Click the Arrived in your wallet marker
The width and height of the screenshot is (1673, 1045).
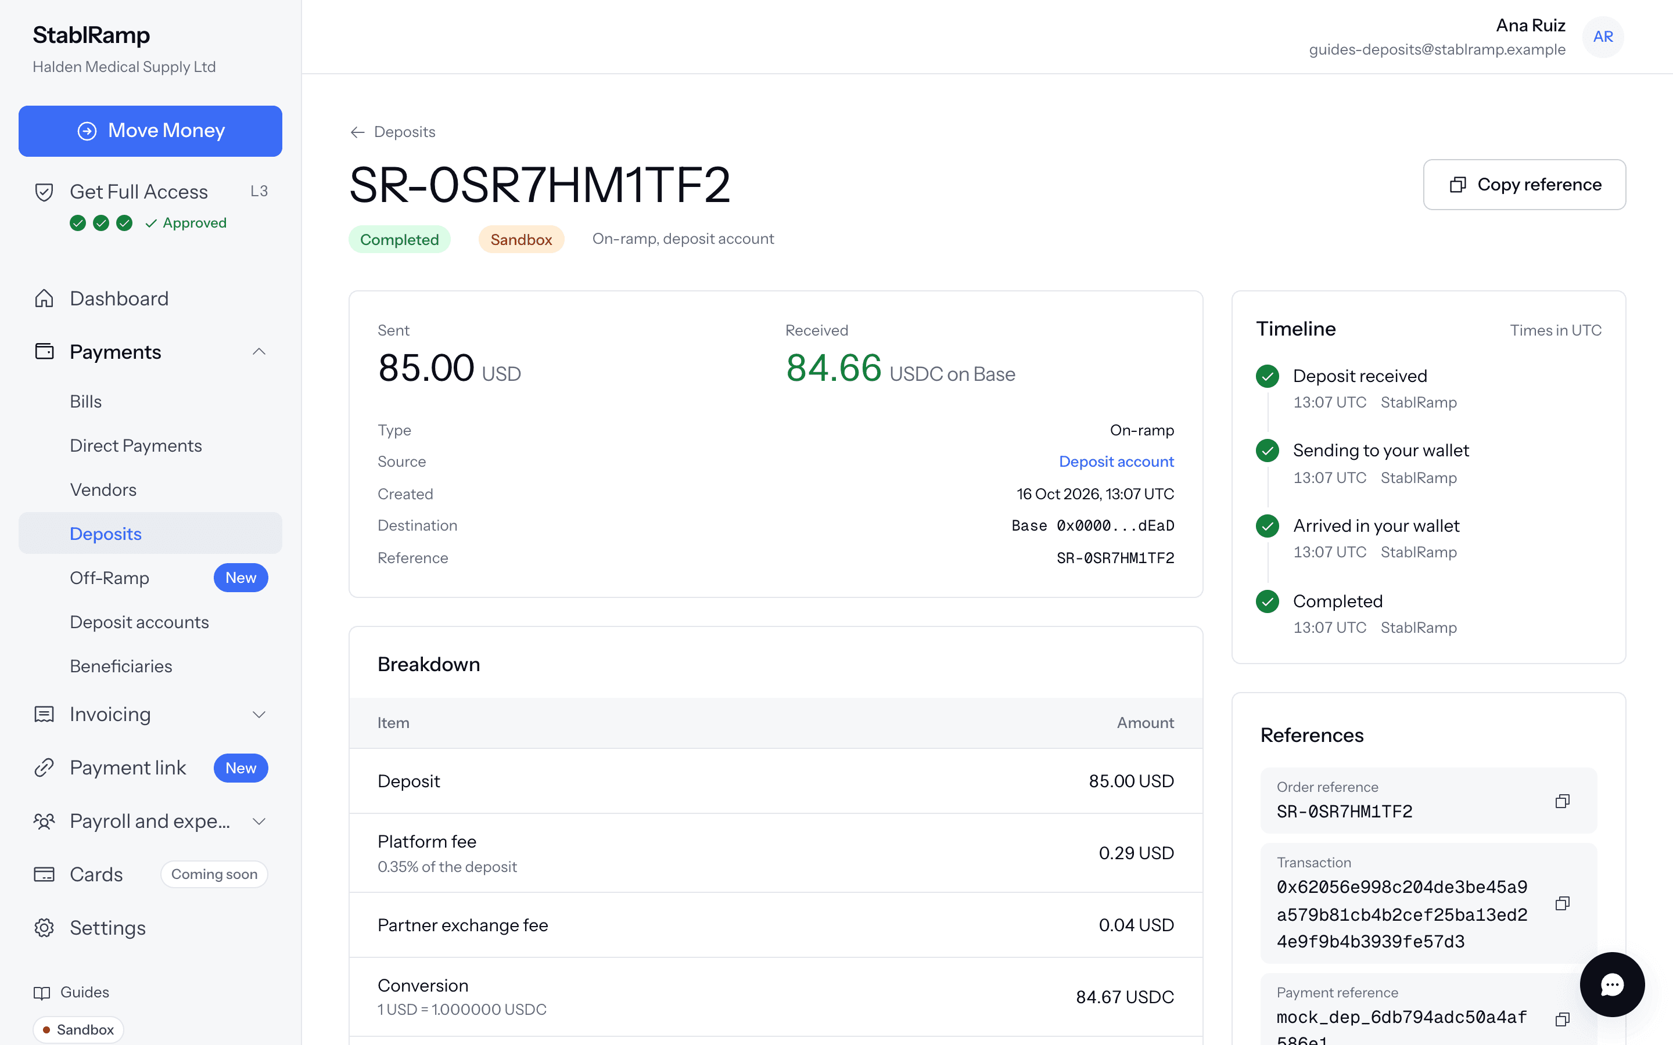click(x=1267, y=526)
